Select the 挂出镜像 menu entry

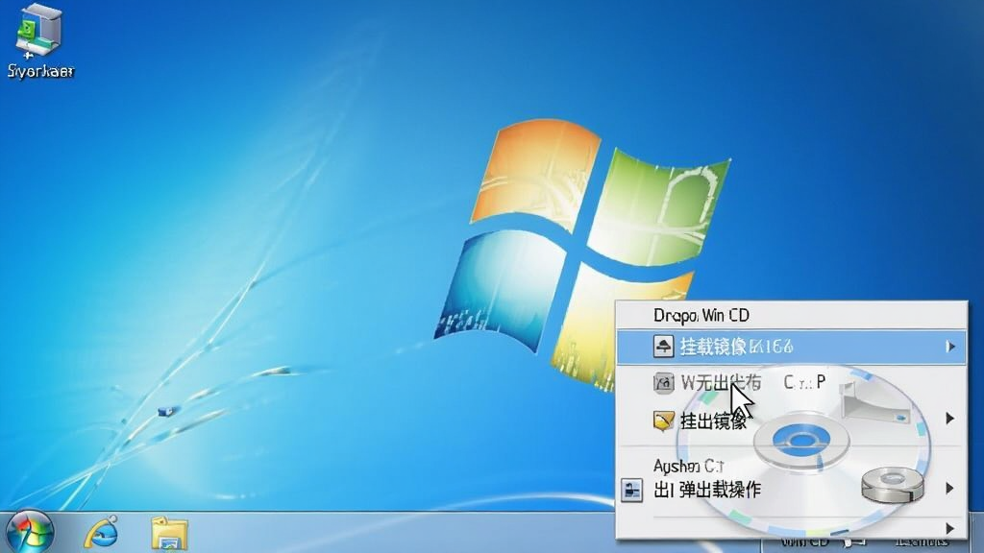[792, 421]
